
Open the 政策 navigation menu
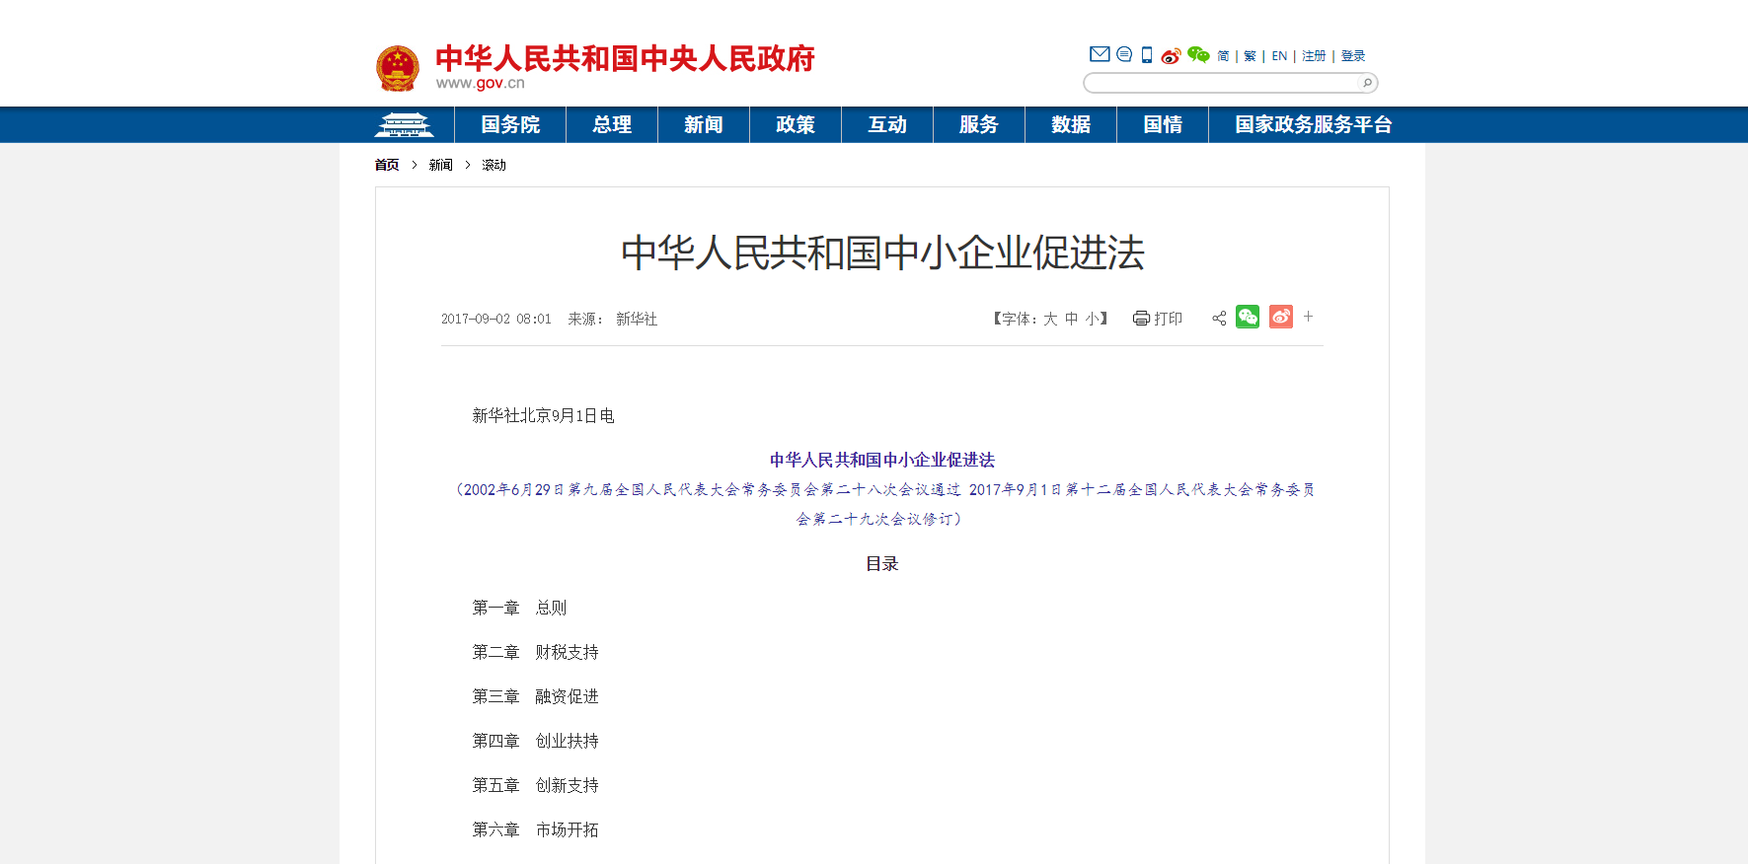(x=796, y=125)
